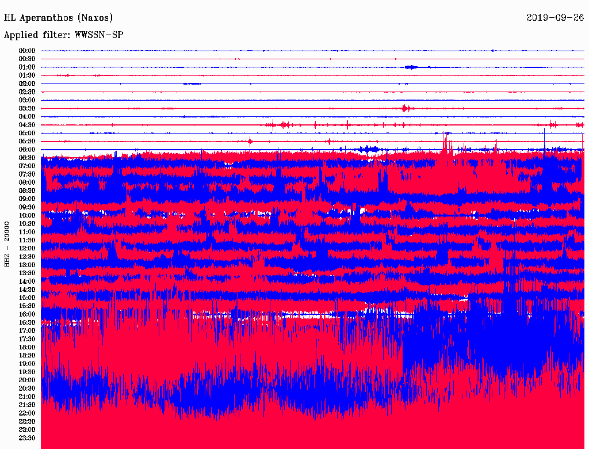Click the '15:30' time label
This screenshot has width=589, height=449.
tap(27, 306)
